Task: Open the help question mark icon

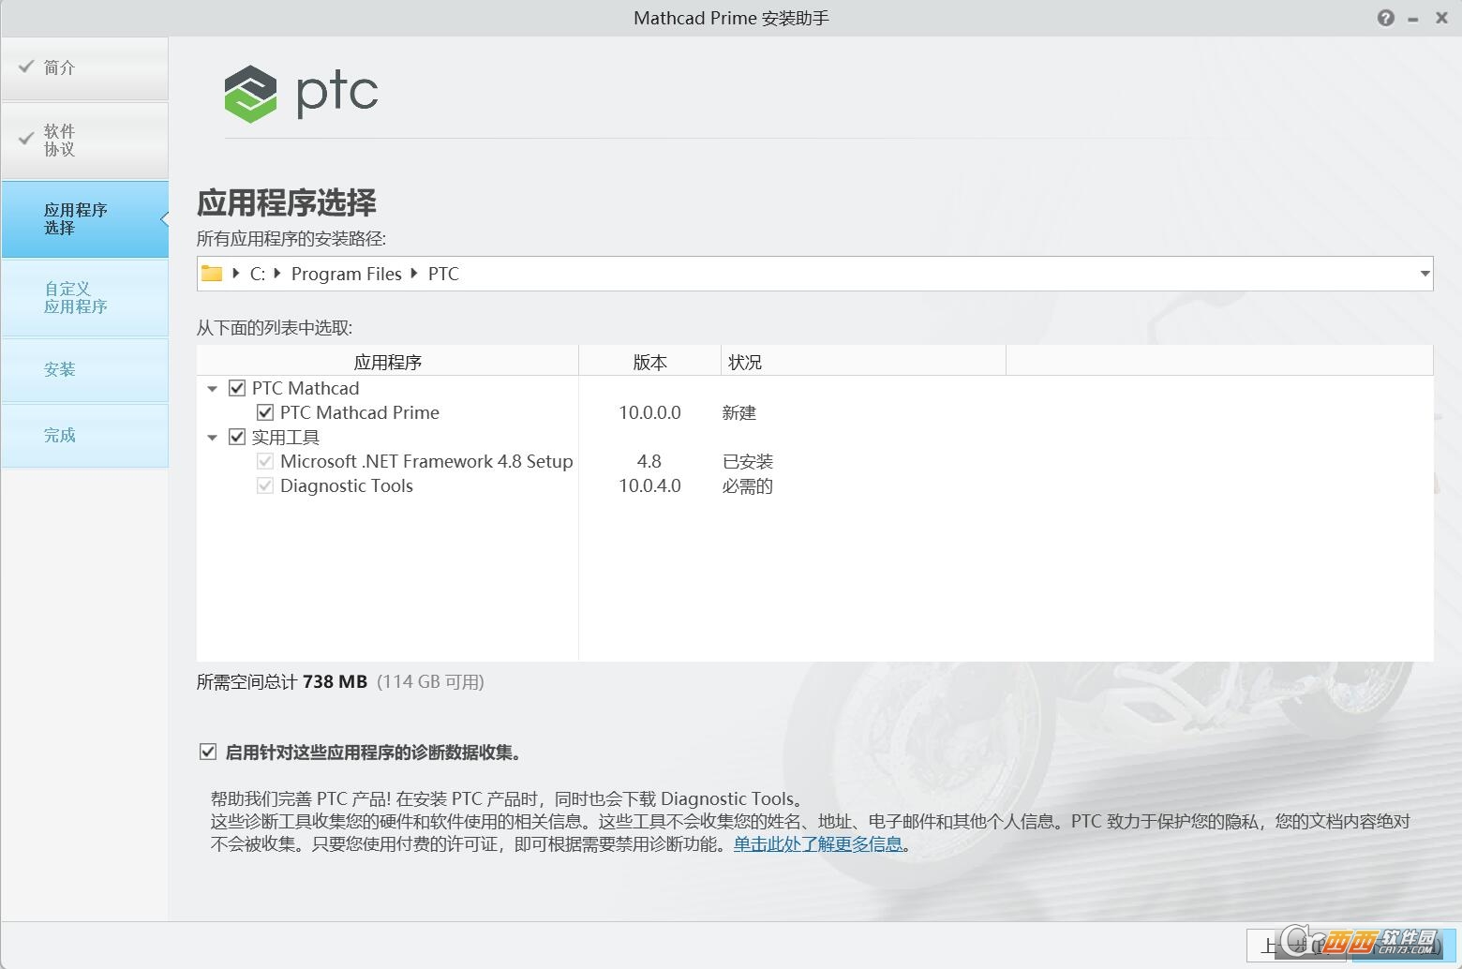Action: (x=1385, y=18)
